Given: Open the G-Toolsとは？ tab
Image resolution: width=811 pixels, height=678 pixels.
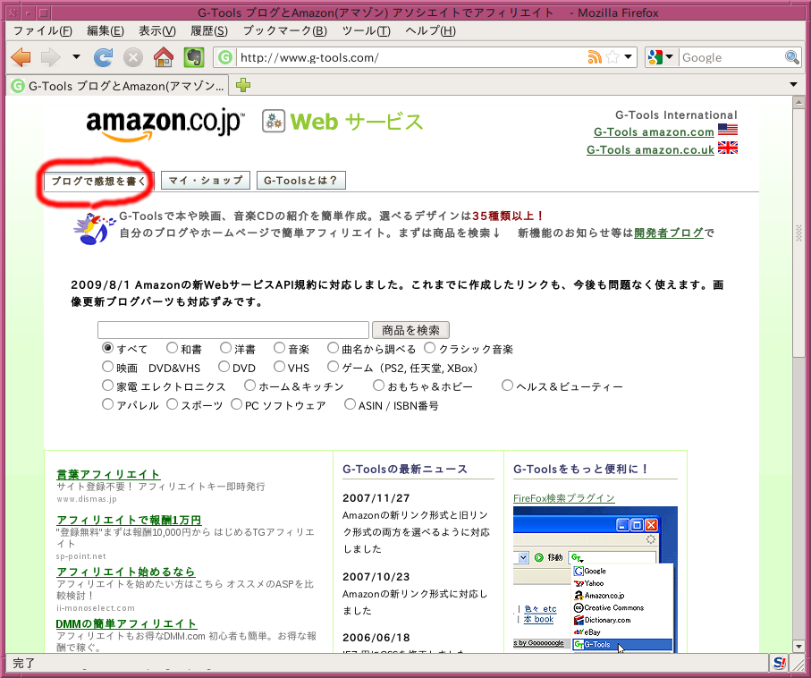Looking at the screenshot, I should 301,180.
